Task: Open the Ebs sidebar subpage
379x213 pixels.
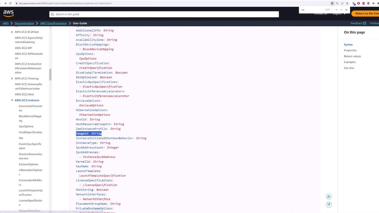Action: (21, 138)
